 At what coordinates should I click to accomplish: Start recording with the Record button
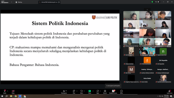coord(105,91)
